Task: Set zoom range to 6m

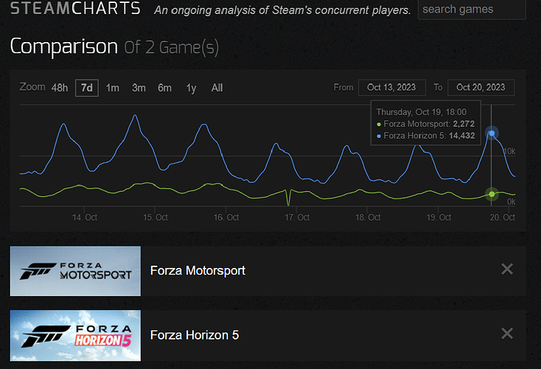Action: point(164,88)
